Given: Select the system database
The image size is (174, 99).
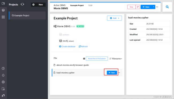Looking at the screenshot, I should coord(64,35).
